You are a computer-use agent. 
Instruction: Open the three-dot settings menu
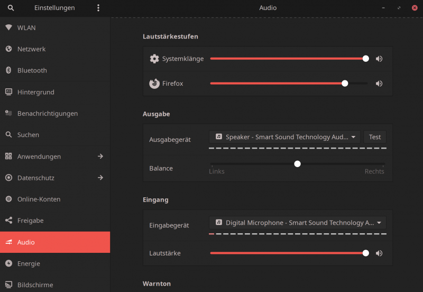98,8
